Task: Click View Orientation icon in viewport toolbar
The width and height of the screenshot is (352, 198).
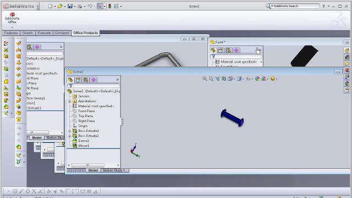Action: pyautogui.click(x=230, y=79)
